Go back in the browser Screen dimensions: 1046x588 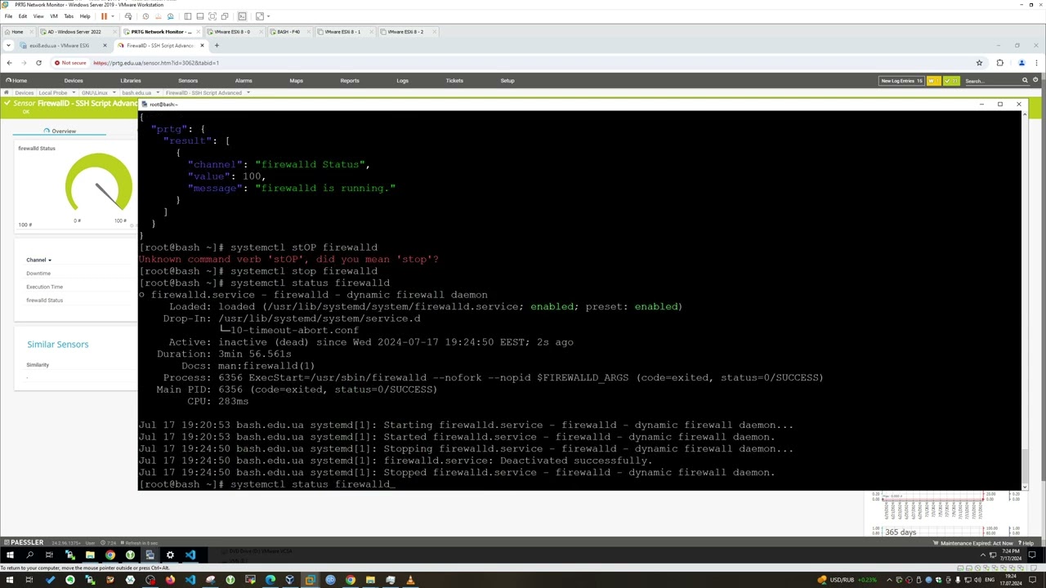tap(9, 63)
